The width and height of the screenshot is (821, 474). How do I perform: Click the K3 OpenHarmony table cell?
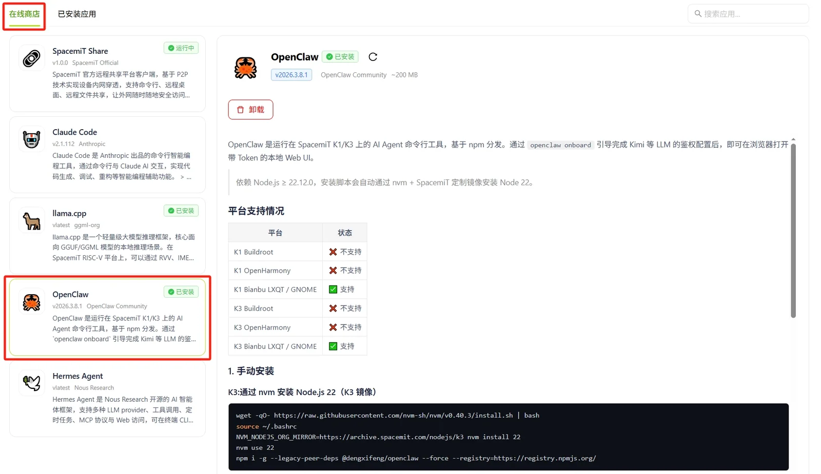[x=275, y=327]
